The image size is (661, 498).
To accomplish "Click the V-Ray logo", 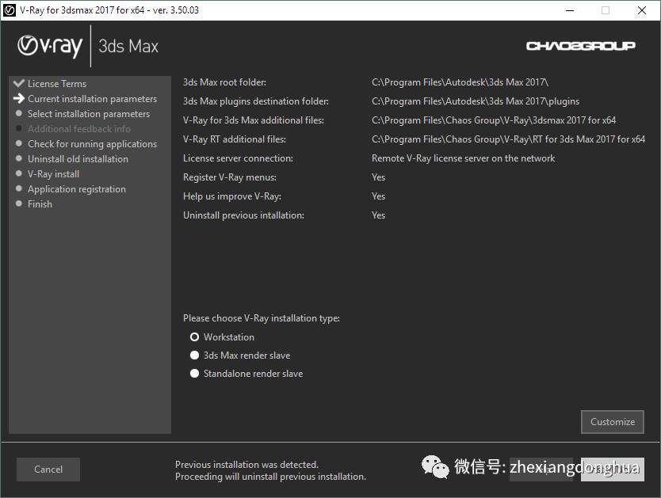I will (50, 46).
